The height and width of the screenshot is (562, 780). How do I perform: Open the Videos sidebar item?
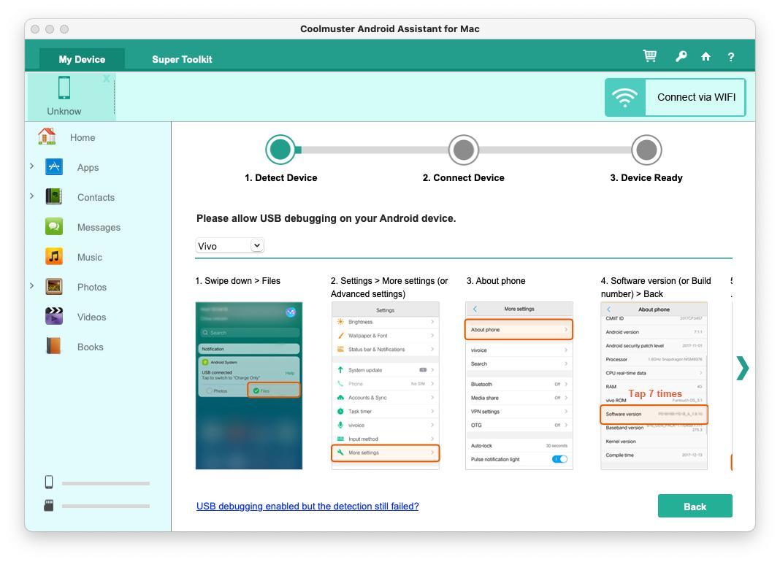coord(91,317)
